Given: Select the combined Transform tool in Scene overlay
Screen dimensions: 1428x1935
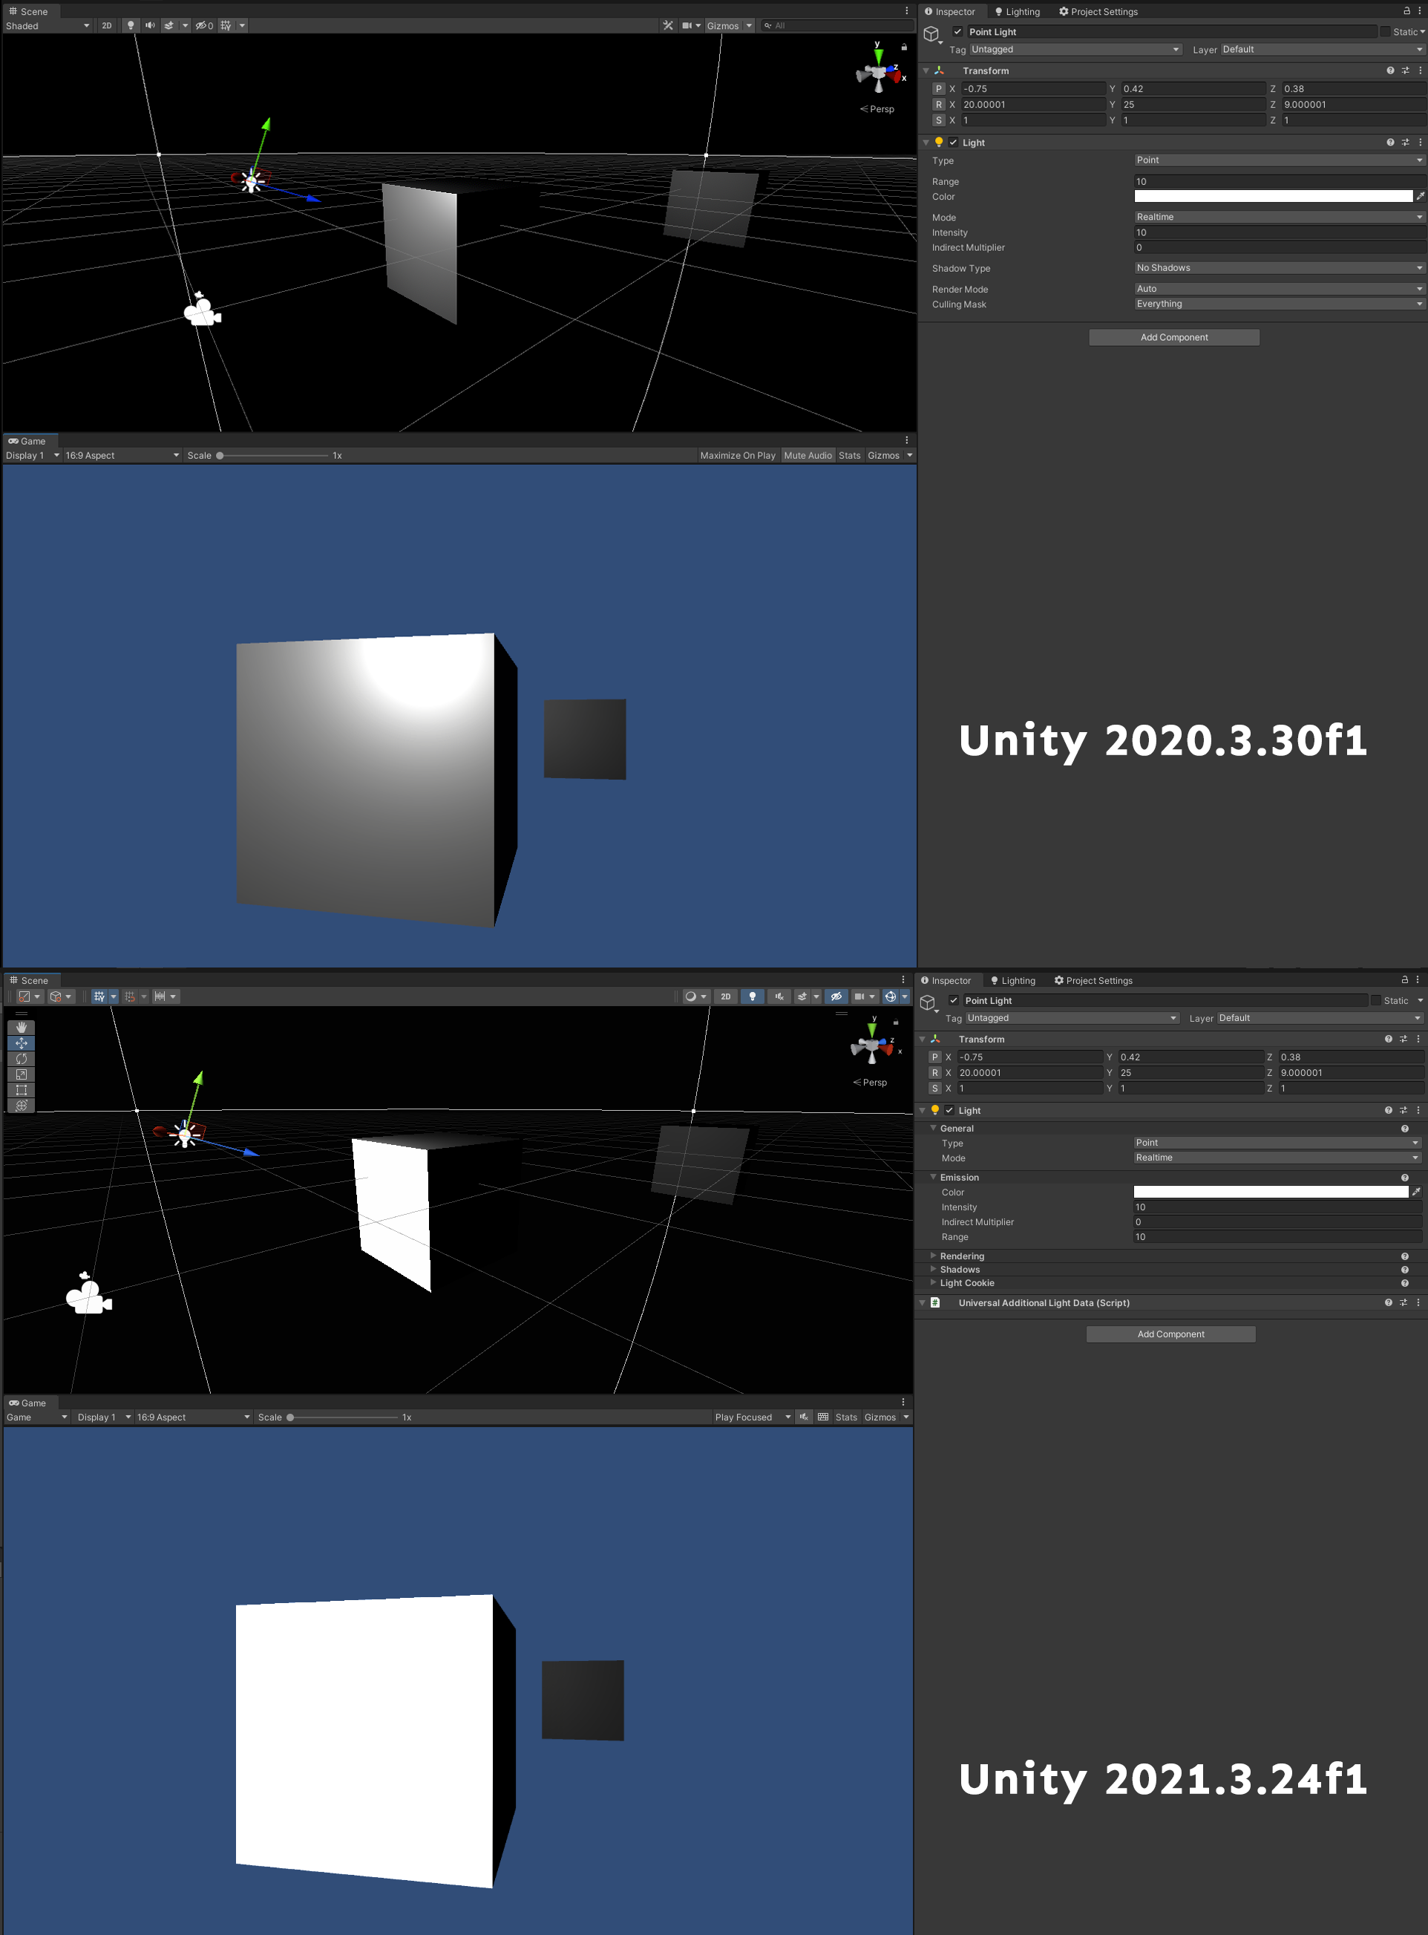Looking at the screenshot, I should point(22,1105).
